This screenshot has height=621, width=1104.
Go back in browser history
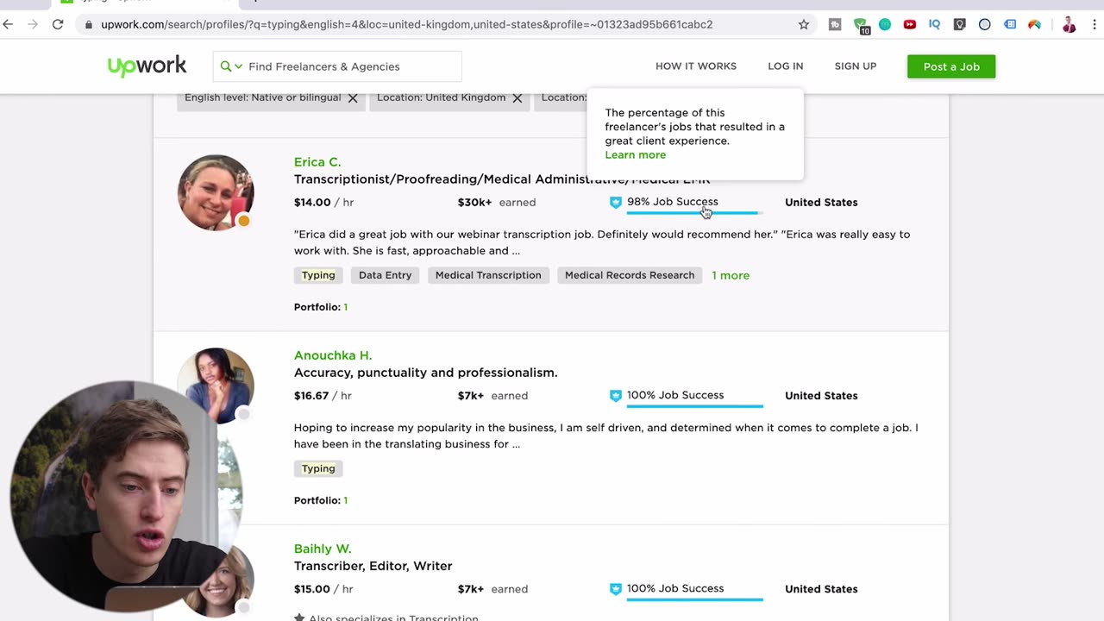click(9, 24)
